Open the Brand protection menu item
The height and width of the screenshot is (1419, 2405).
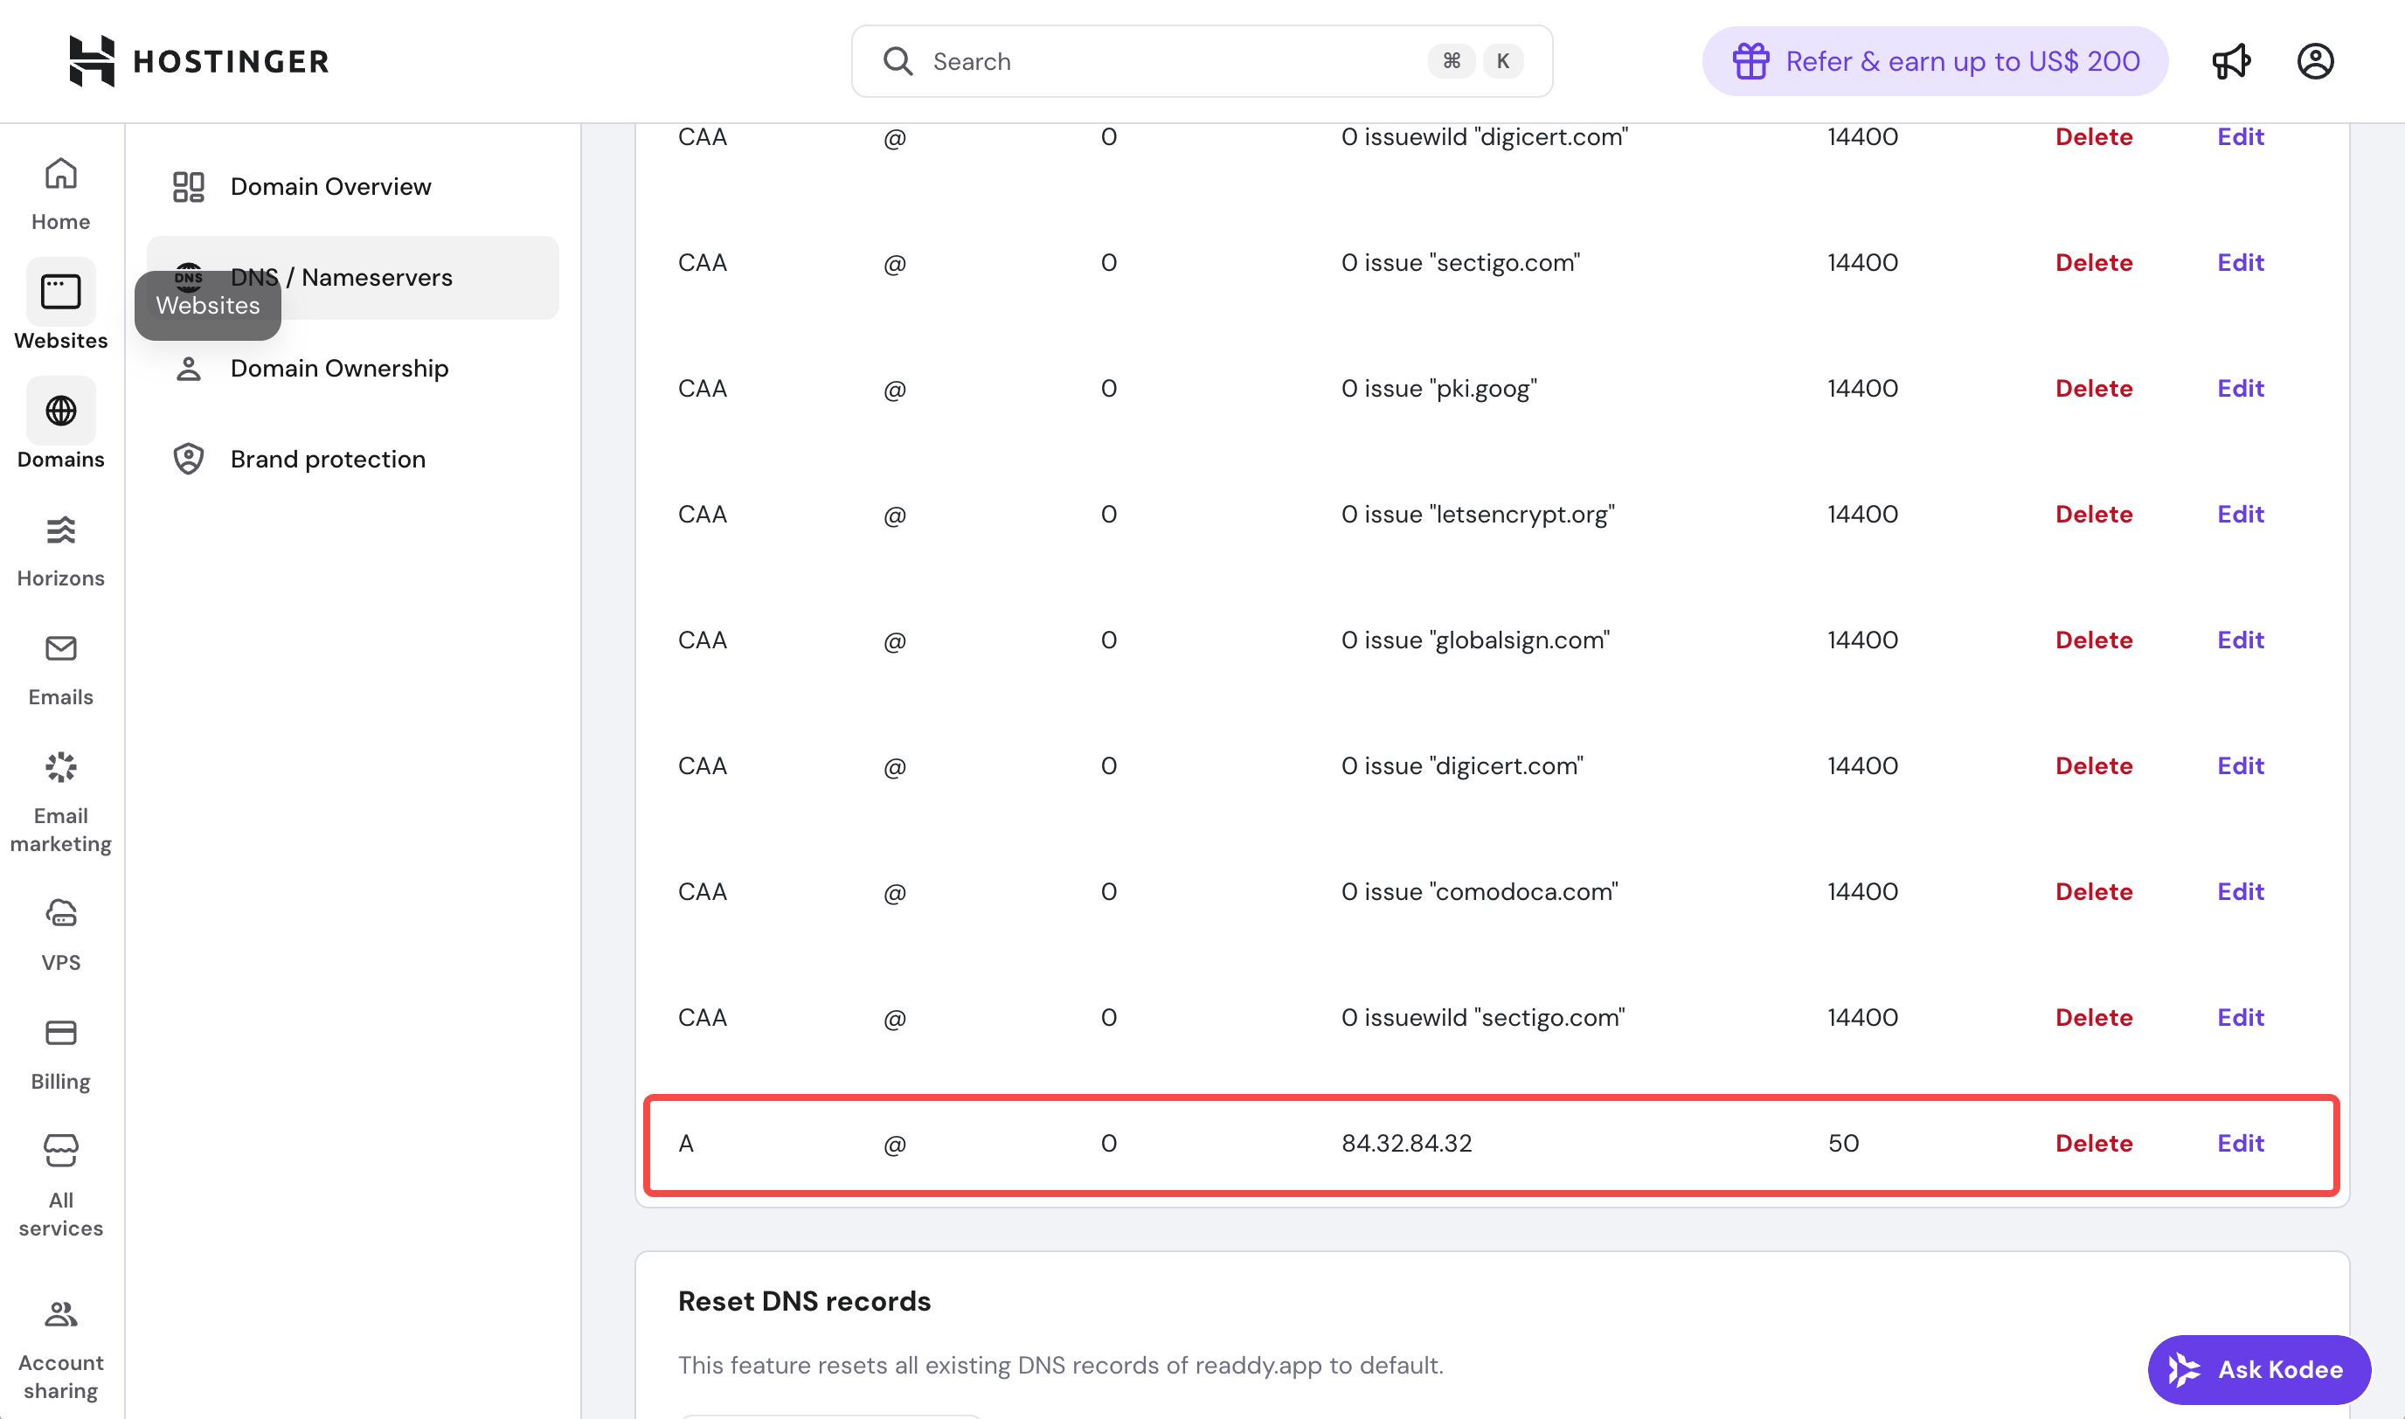pyautogui.click(x=327, y=459)
